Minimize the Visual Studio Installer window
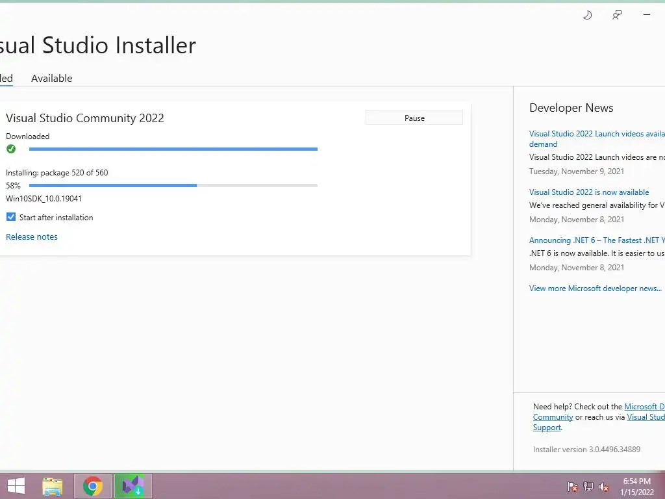 [x=647, y=15]
